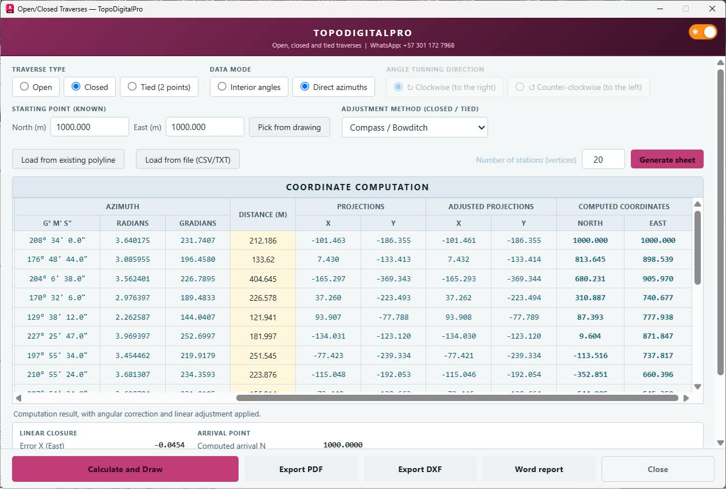Click distance cell 223.876
This screenshot has height=491, width=726.
coord(263,375)
